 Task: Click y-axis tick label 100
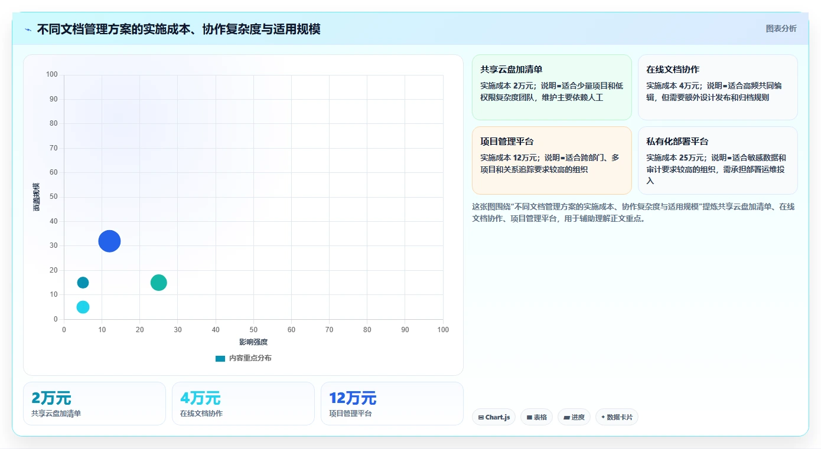pos(52,74)
